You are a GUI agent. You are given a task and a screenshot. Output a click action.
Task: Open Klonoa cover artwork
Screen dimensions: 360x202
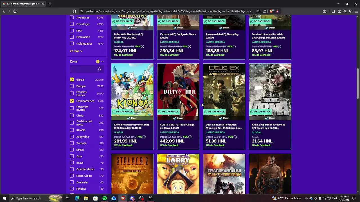click(132, 90)
